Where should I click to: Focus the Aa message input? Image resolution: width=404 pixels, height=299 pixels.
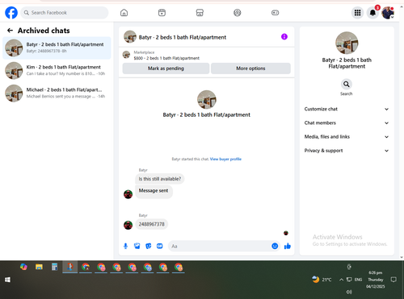coord(220,246)
